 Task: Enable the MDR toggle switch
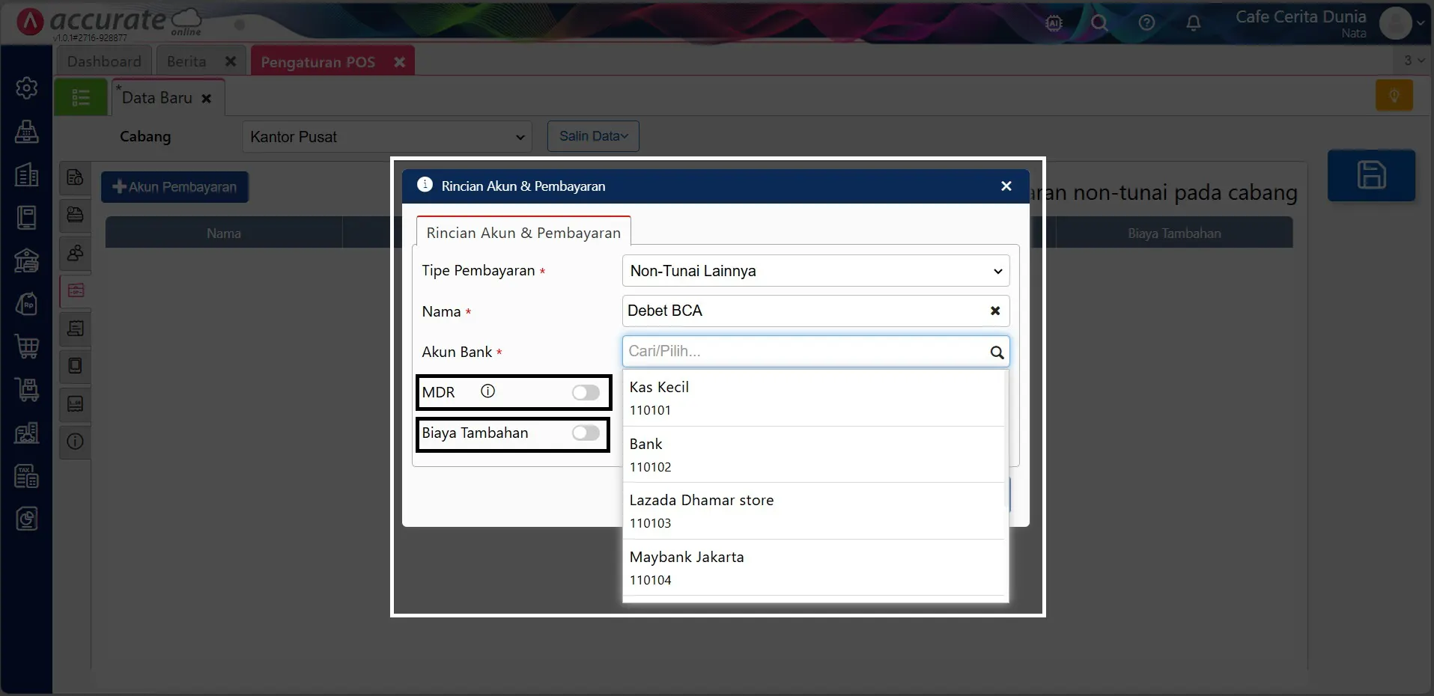[x=586, y=392]
